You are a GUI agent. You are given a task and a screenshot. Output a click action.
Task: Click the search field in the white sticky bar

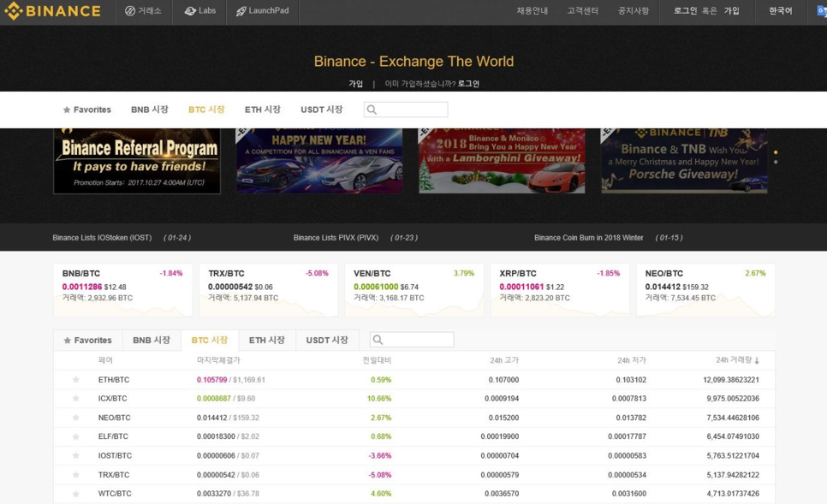406,110
